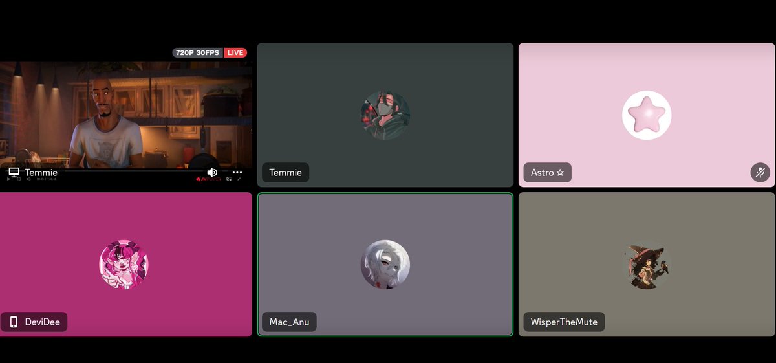776x363 pixels.
Task: Click the streamed player's small volume icon
Action: coord(28,179)
